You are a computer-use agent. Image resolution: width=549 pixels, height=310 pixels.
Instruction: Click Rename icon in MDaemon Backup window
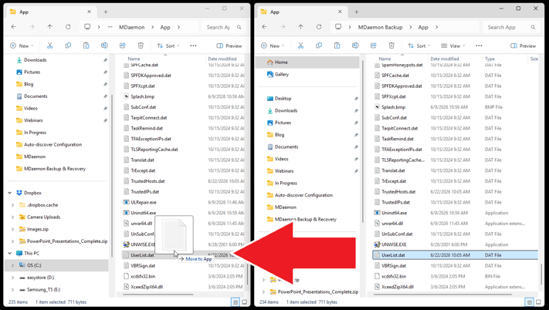tap(355, 45)
